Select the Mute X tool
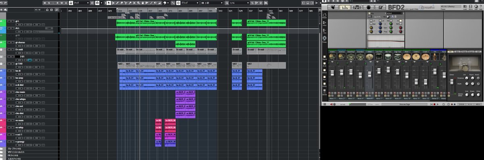The image size is (484, 160). [134, 3]
